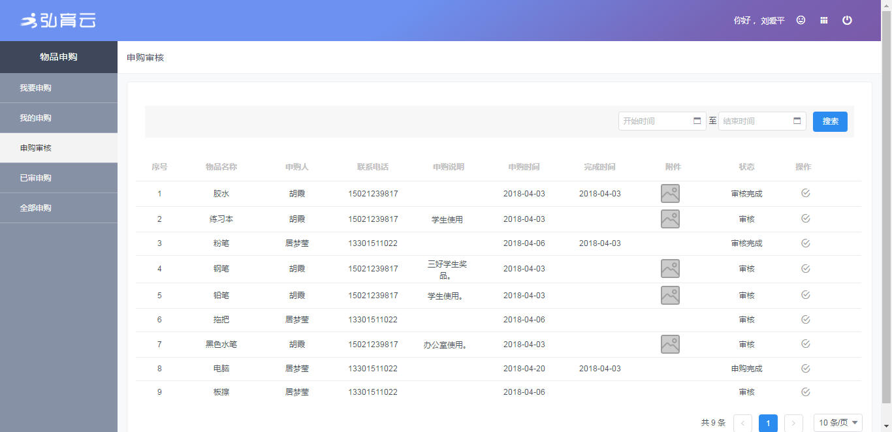Click the approve icon for 板擦 row
This screenshot has width=892, height=432.
coord(805,392)
